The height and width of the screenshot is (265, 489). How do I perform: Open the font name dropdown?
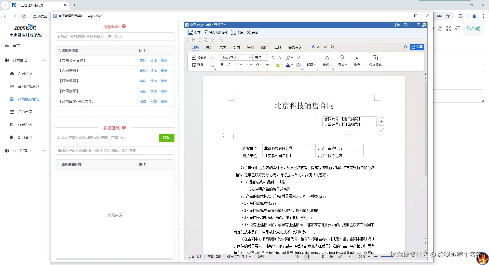[250, 58]
